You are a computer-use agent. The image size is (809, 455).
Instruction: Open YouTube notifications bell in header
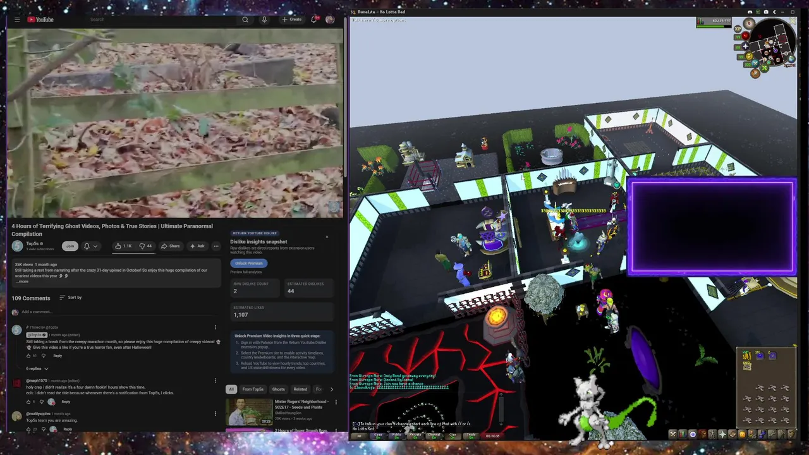(x=313, y=20)
